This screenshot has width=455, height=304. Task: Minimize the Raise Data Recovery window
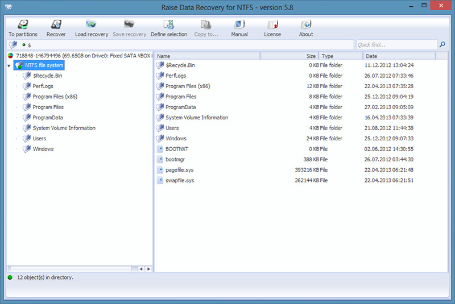click(411, 6)
